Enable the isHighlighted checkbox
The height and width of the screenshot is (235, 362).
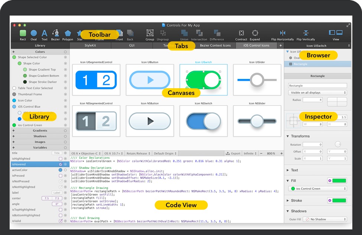(61, 159)
